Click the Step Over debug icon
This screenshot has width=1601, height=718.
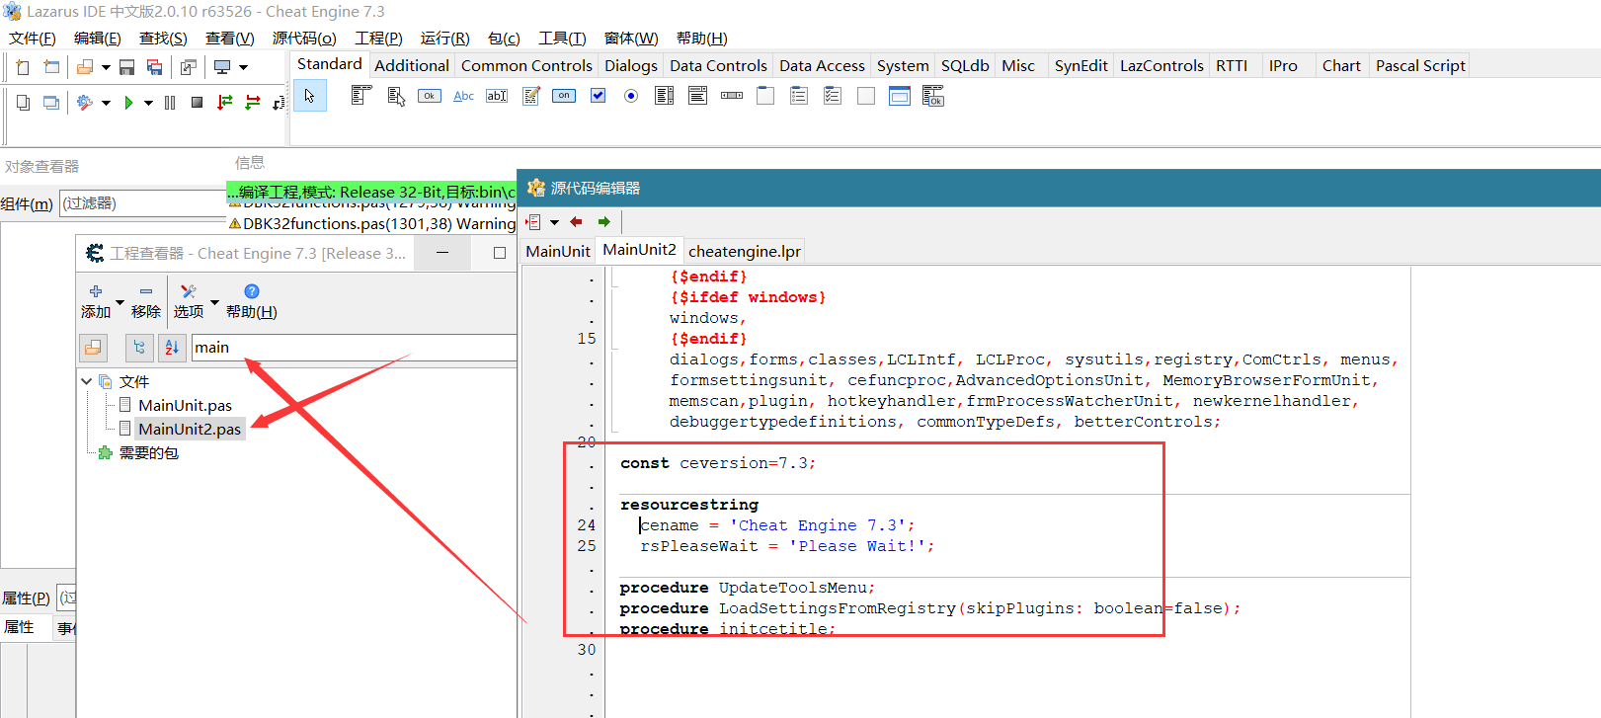pyautogui.click(x=253, y=103)
